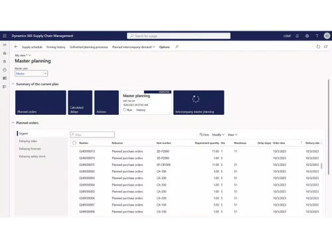Image resolution: width=332 pixels, height=249 pixels.
Task: Sort by the Number column header
Action: pyautogui.click(x=84, y=143)
